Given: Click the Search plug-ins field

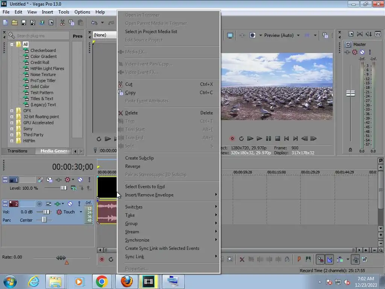Looking at the screenshot, I should pyautogui.click(x=39, y=36).
